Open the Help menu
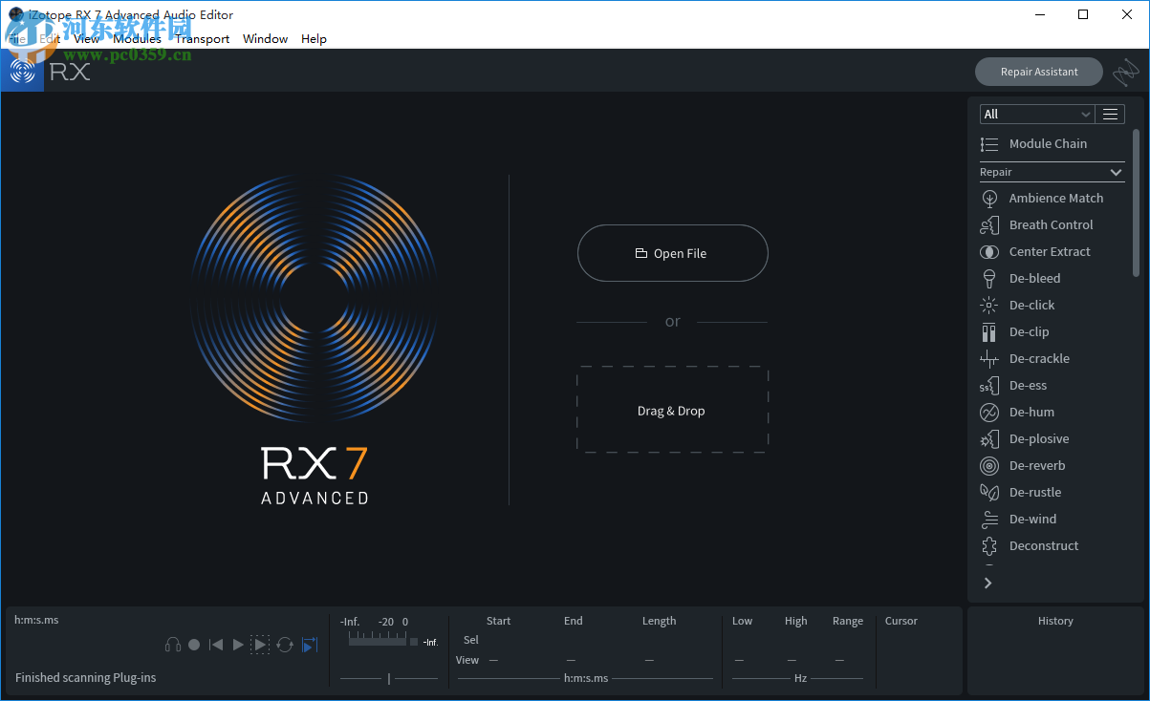The height and width of the screenshot is (701, 1150). click(x=314, y=39)
